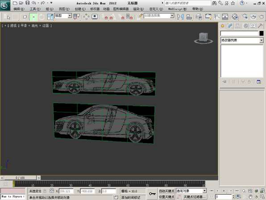Activate the highlighted Select and Move tool
Screen dimensions: 266x200
coord(33,17)
